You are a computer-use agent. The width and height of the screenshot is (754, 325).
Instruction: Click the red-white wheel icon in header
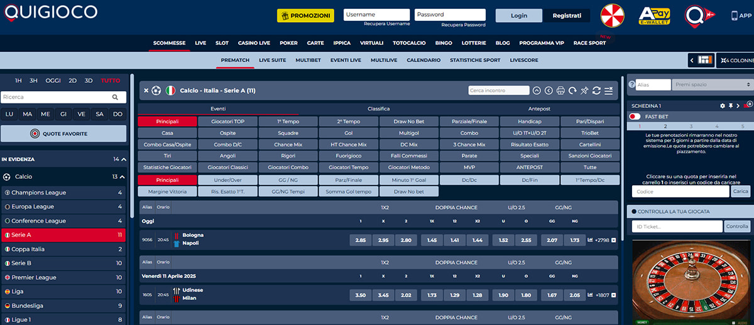coord(612,16)
